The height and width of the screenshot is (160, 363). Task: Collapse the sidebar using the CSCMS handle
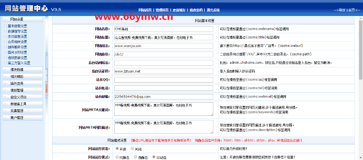[46, 75]
